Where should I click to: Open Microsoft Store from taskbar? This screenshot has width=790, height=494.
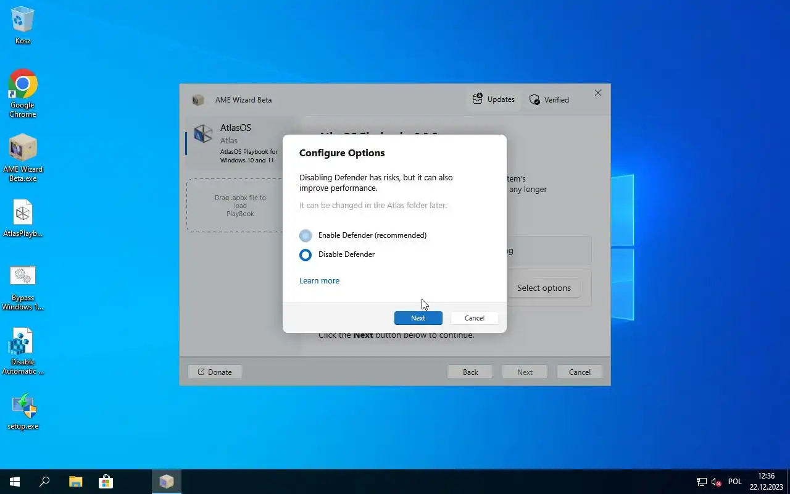coord(106,482)
